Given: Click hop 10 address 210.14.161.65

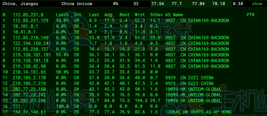Looking at the screenshot, I should click(x=29, y=72).
